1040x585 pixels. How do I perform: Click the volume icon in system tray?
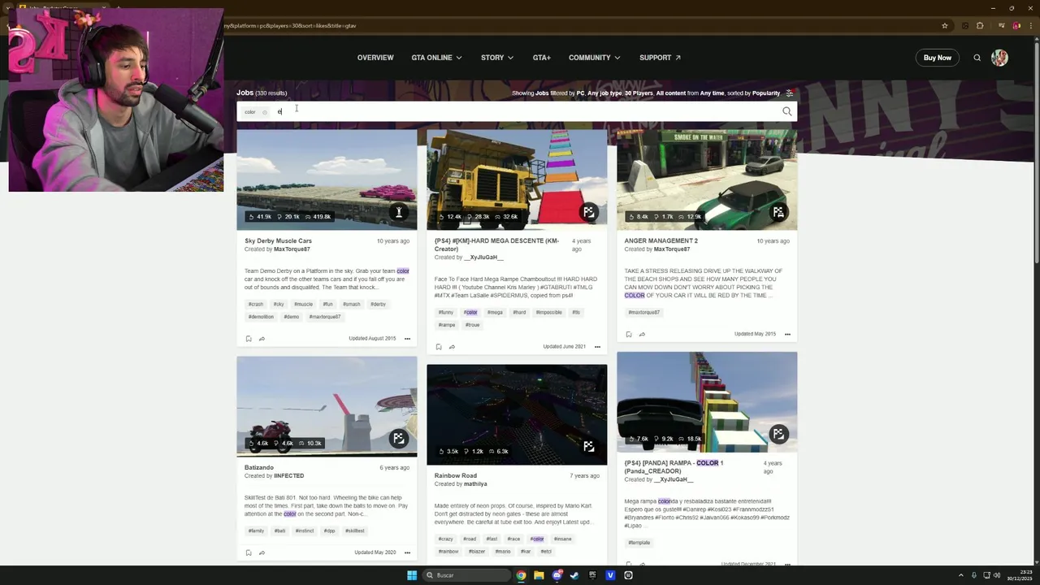(999, 575)
